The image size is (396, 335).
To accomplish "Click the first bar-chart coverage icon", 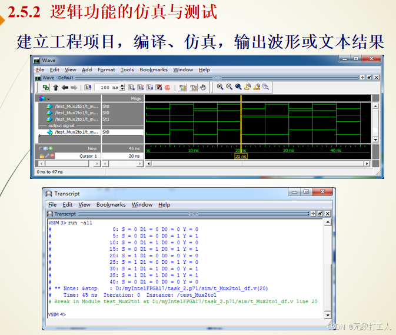I will [182, 87].
